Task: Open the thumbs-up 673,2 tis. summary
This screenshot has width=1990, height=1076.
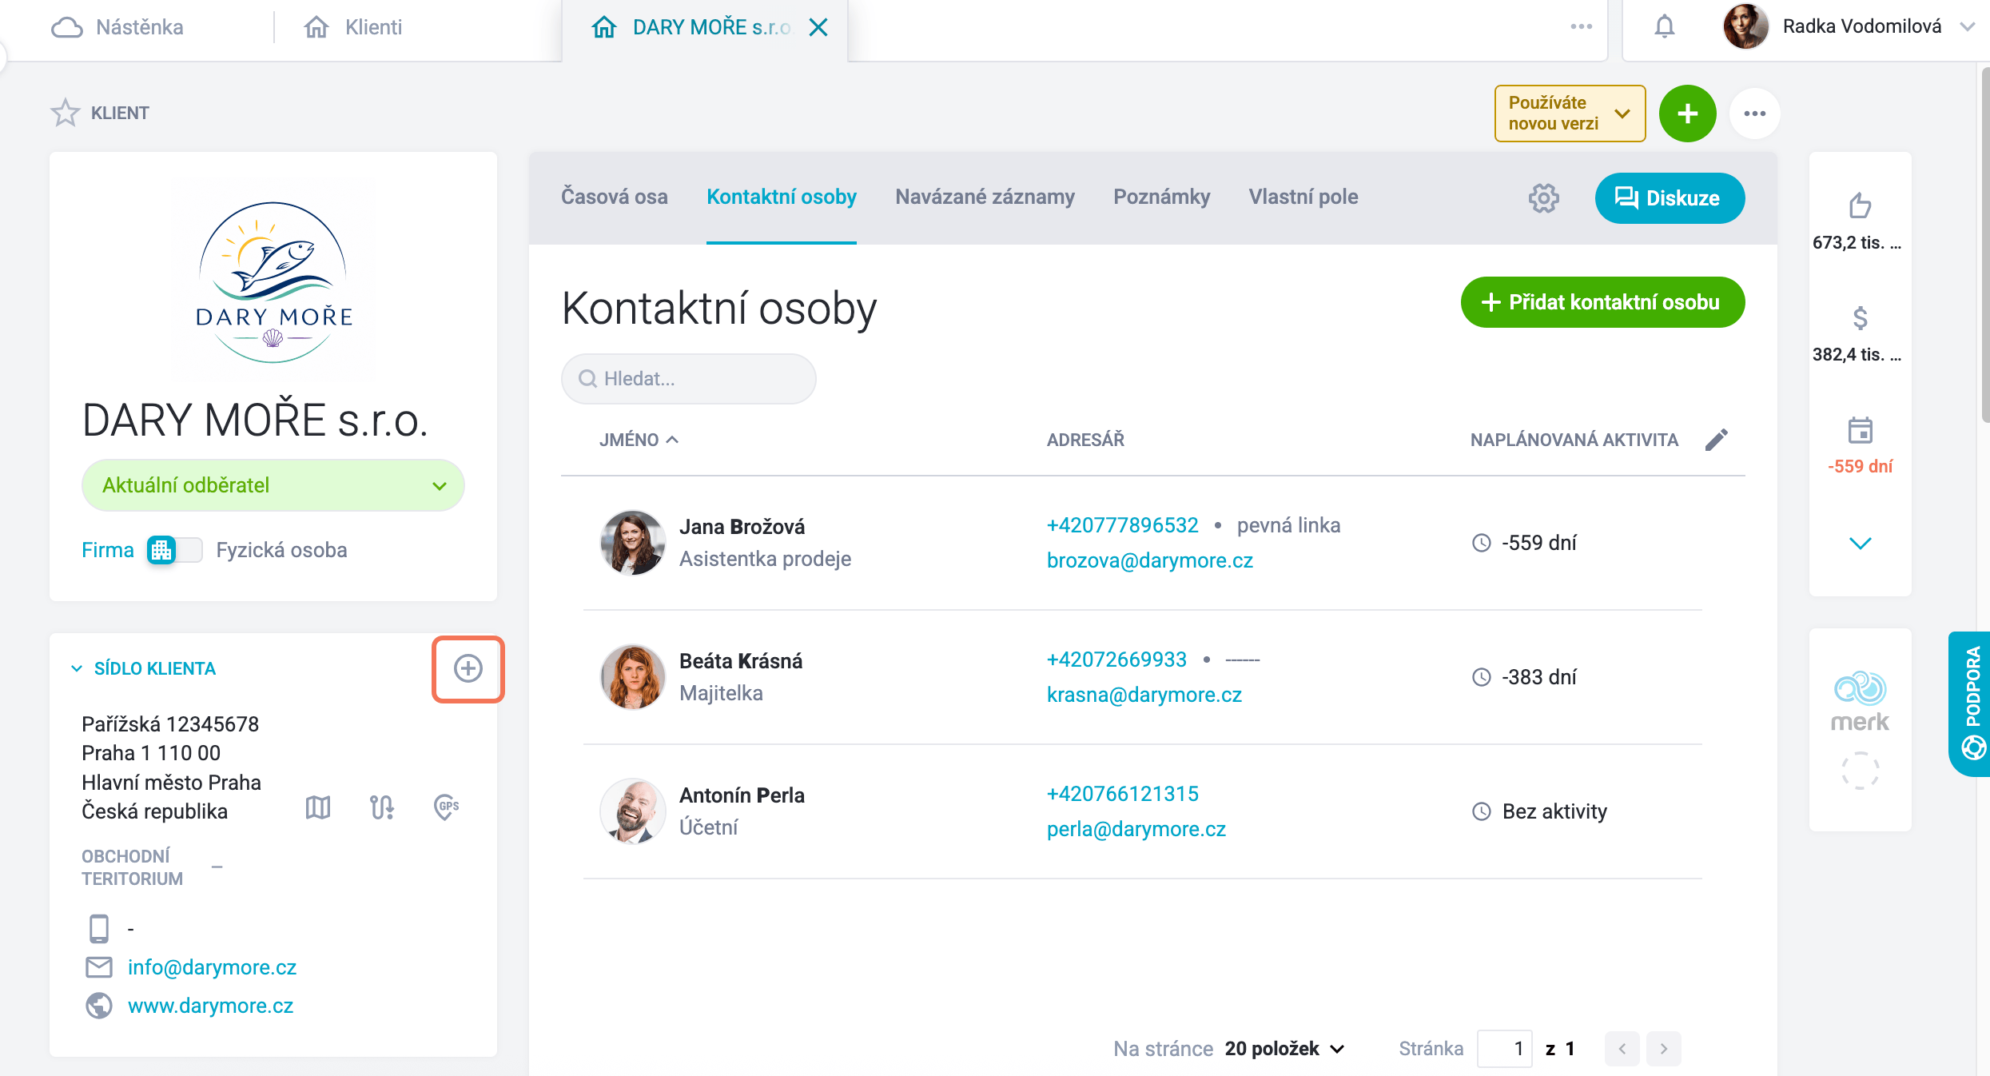Action: click(x=1859, y=221)
